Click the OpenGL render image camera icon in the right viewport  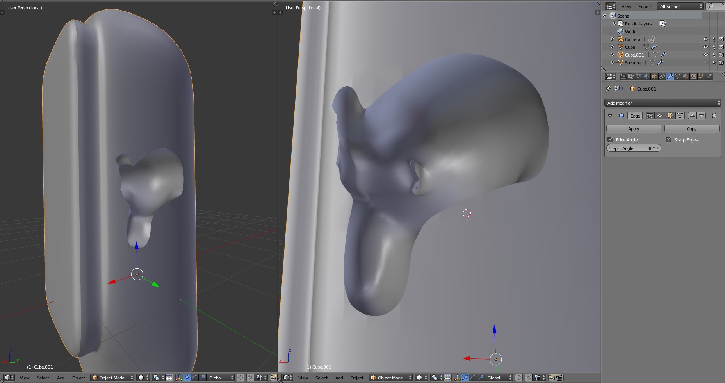tap(552, 378)
